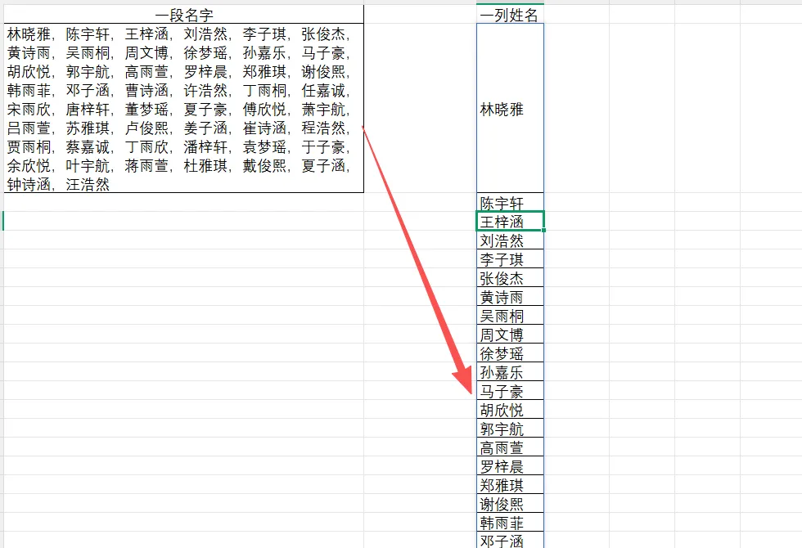Image resolution: width=802 pixels, height=548 pixels.
Task: Click the fill handle of the selected 王梓涵 cell
Action: pos(543,231)
